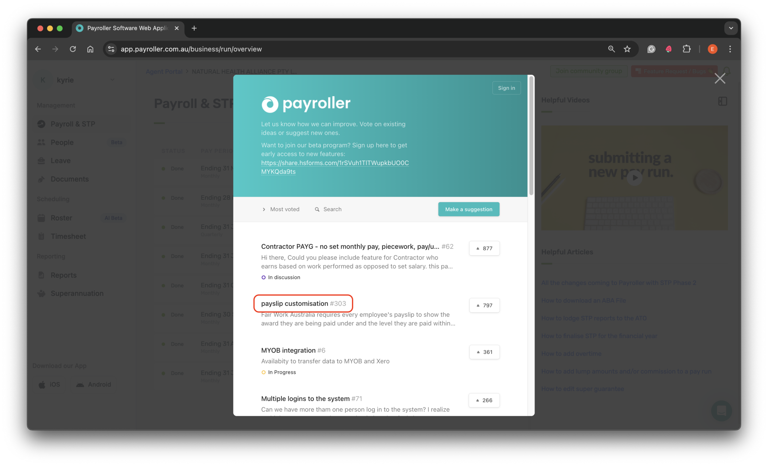The height and width of the screenshot is (466, 768).
Task: Open the Roster AI Beta section
Action: 62,218
